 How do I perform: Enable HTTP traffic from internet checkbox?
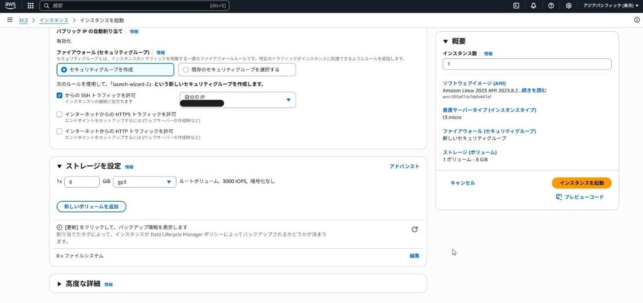click(59, 131)
